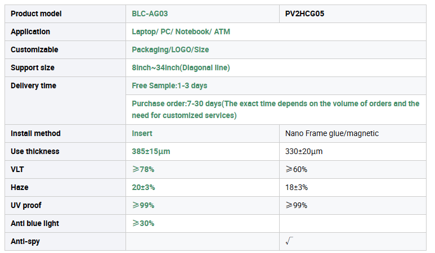Viewport: 435px width, 253px height.
Task: Click the BLC-AG03 product model text
Action: (x=150, y=13)
